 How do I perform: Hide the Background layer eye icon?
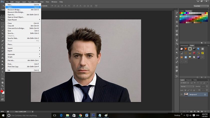tap(181, 94)
